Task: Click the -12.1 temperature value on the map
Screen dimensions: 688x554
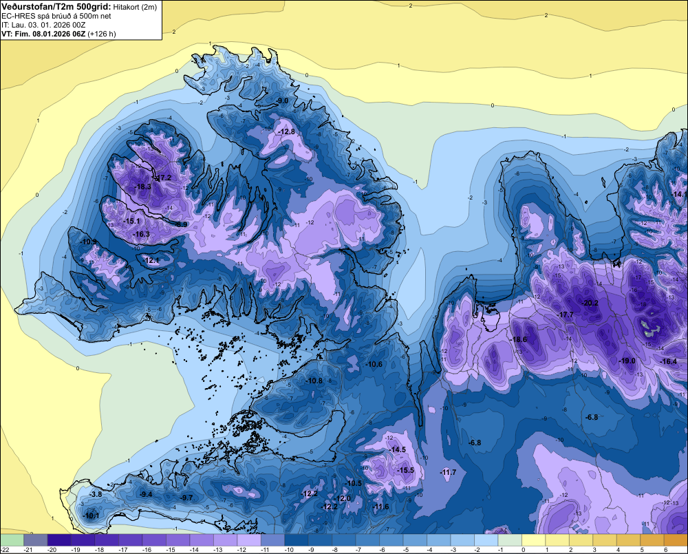Action: click(151, 260)
